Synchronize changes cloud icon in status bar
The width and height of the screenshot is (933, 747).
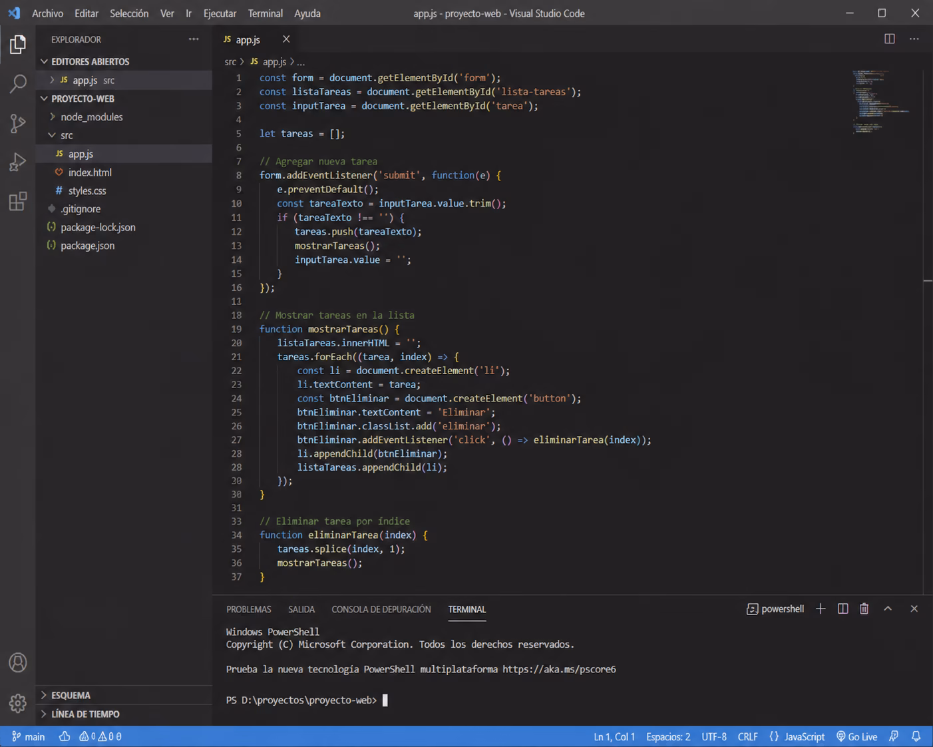65,736
